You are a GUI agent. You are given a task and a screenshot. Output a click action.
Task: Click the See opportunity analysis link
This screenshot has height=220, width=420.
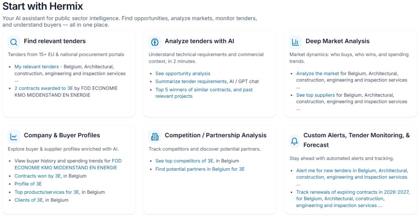183,74
